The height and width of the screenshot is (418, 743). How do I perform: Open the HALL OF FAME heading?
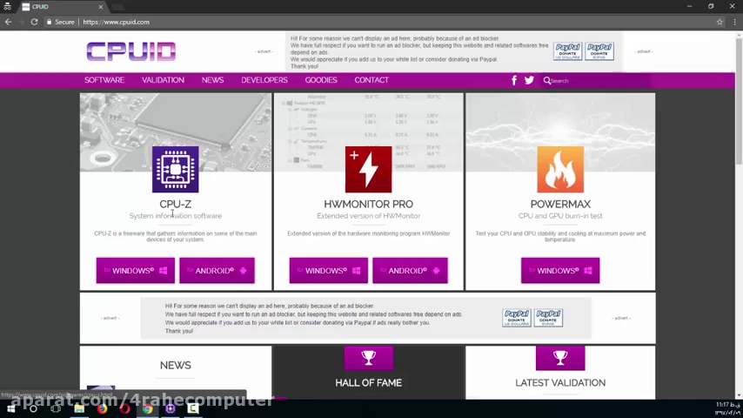pyautogui.click(x=368, y=383)
